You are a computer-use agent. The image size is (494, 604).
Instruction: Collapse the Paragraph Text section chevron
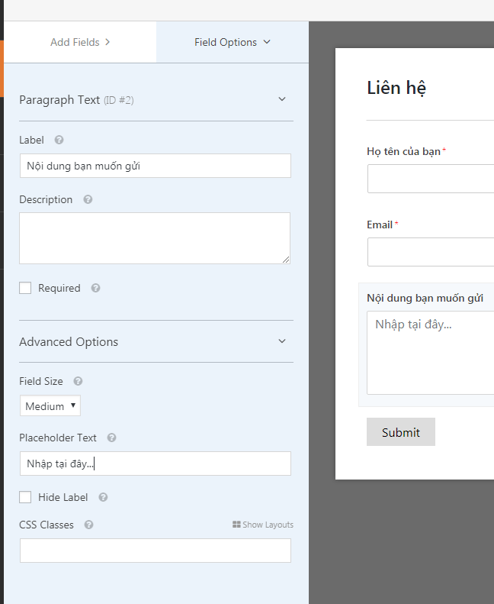[281, 99]
